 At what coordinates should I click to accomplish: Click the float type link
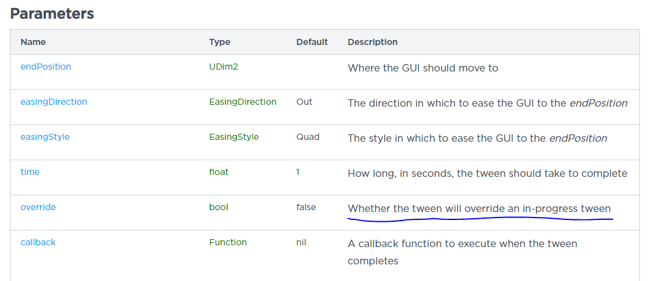point(218,172)
